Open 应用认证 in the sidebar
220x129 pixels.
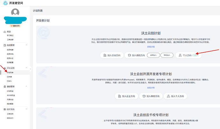point(10,58)
